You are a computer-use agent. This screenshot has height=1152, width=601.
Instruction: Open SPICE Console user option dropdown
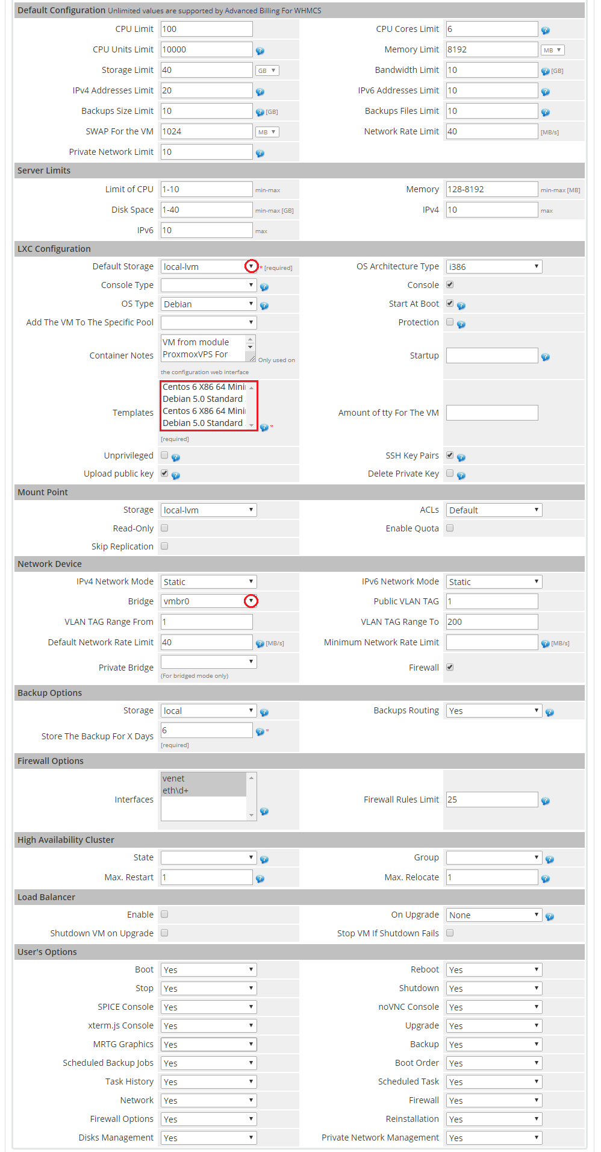point(208,1007)
